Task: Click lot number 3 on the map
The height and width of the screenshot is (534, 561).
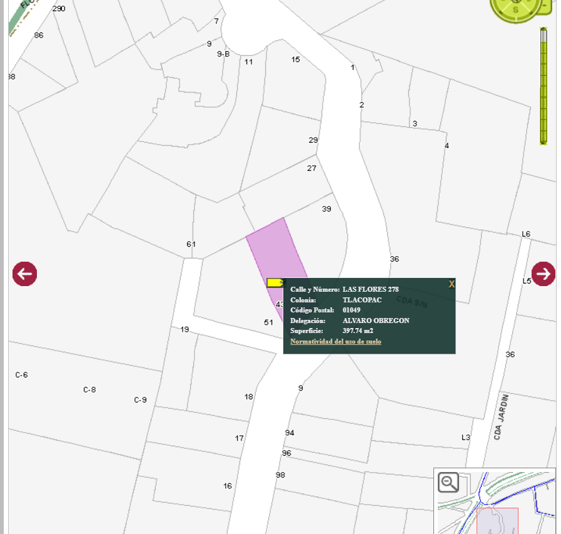Action: tap(415, 123)
